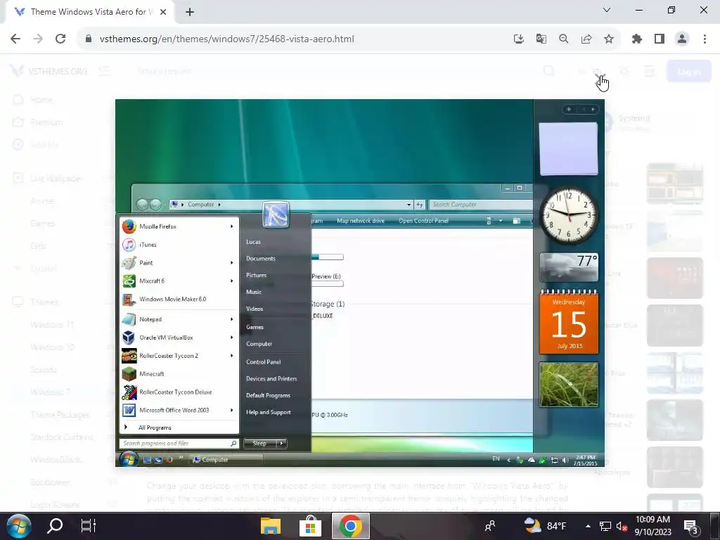
Task: Click the VSTHEMES.ORG logo
Action: click(49, 71)
